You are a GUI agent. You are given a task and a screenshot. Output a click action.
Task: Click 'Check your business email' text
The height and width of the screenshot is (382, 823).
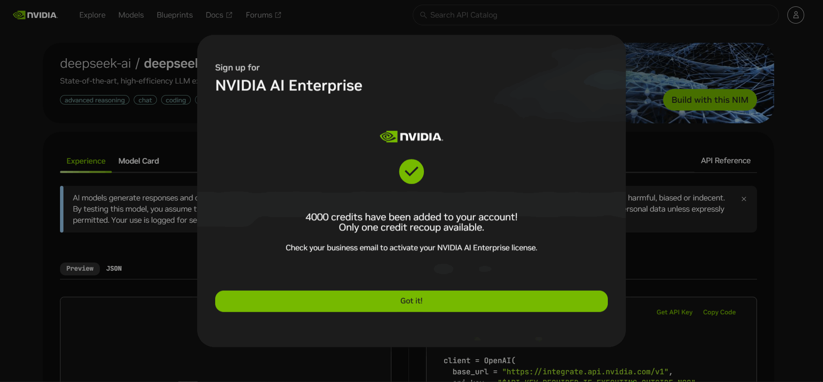[x=411, y=248]
